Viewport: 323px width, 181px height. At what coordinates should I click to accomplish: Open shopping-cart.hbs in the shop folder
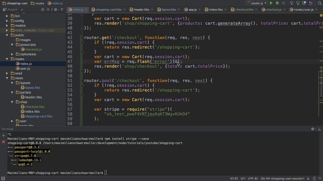pos(36,116)
